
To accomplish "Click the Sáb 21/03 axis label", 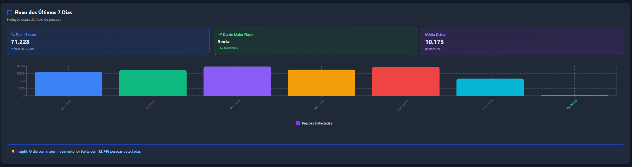I will 319,105.
